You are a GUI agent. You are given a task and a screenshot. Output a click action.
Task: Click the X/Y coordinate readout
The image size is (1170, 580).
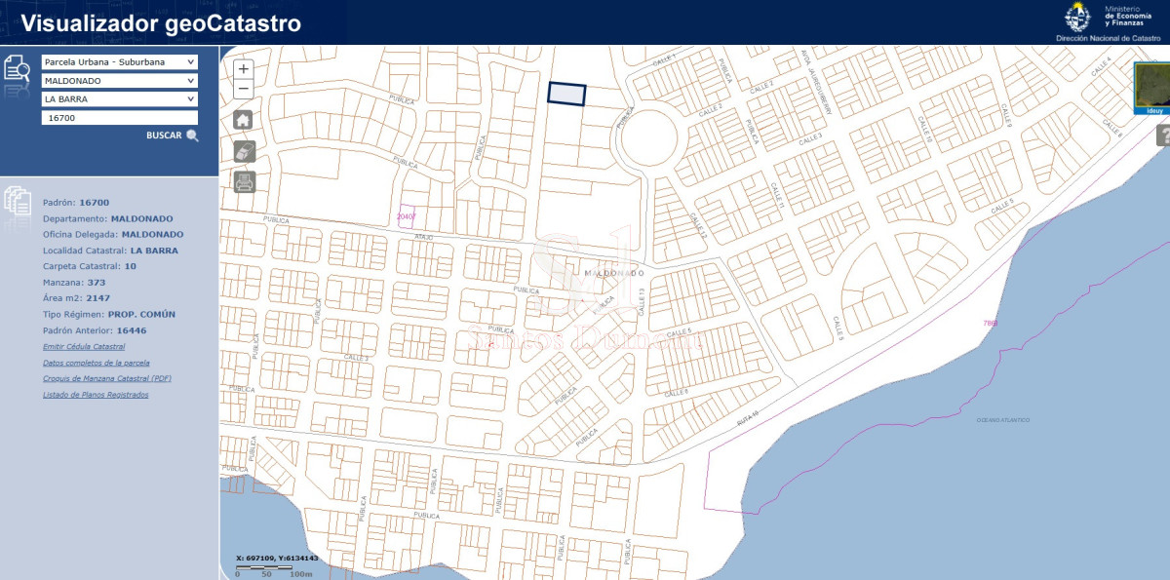point(278,559)
